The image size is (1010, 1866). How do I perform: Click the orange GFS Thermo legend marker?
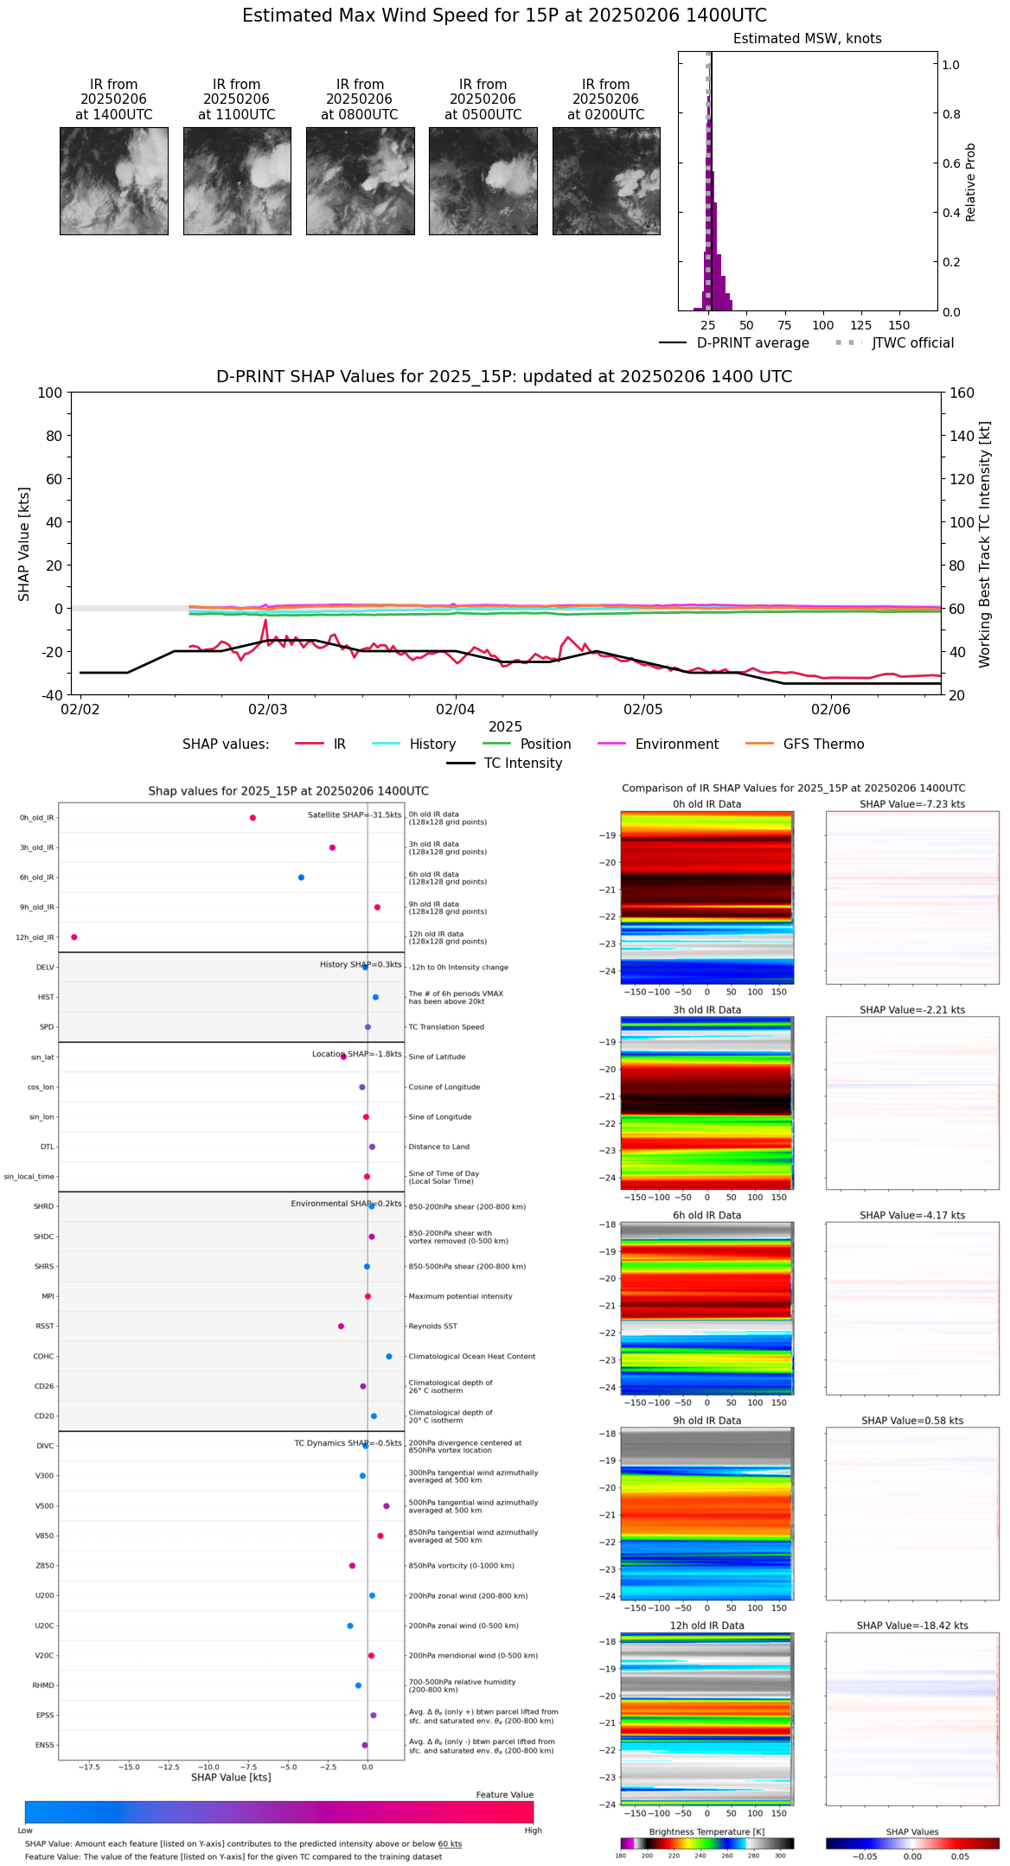759,744
